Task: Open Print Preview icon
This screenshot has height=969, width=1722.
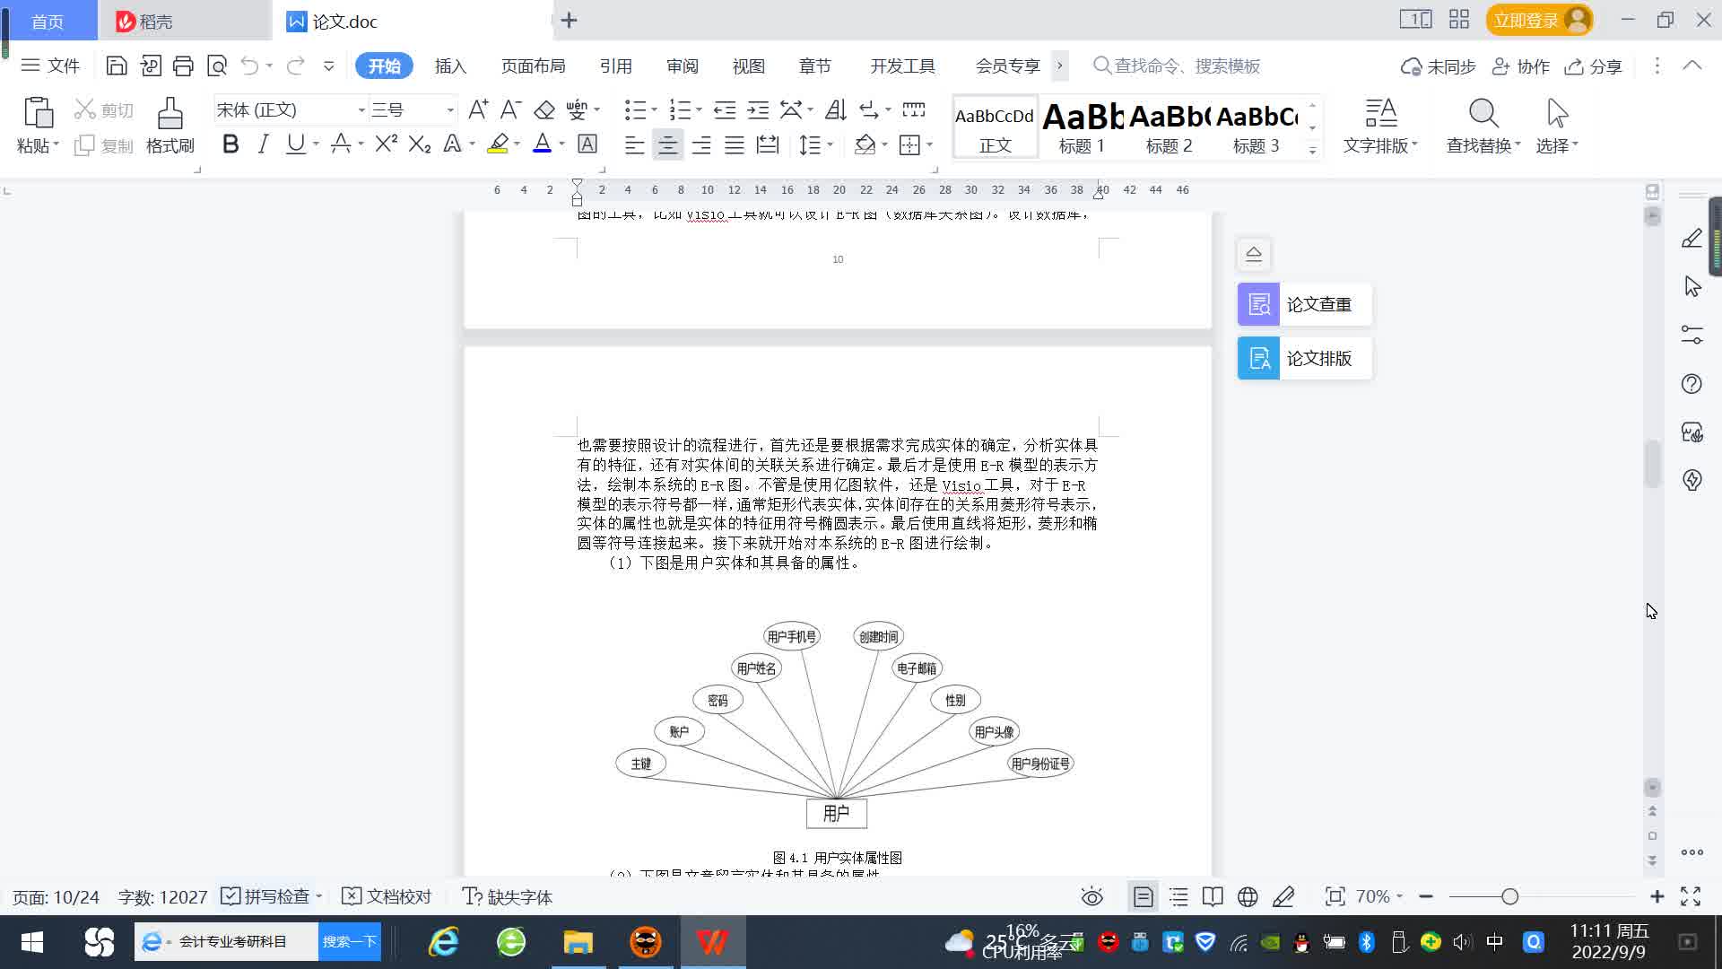Action: coord(217,65)
